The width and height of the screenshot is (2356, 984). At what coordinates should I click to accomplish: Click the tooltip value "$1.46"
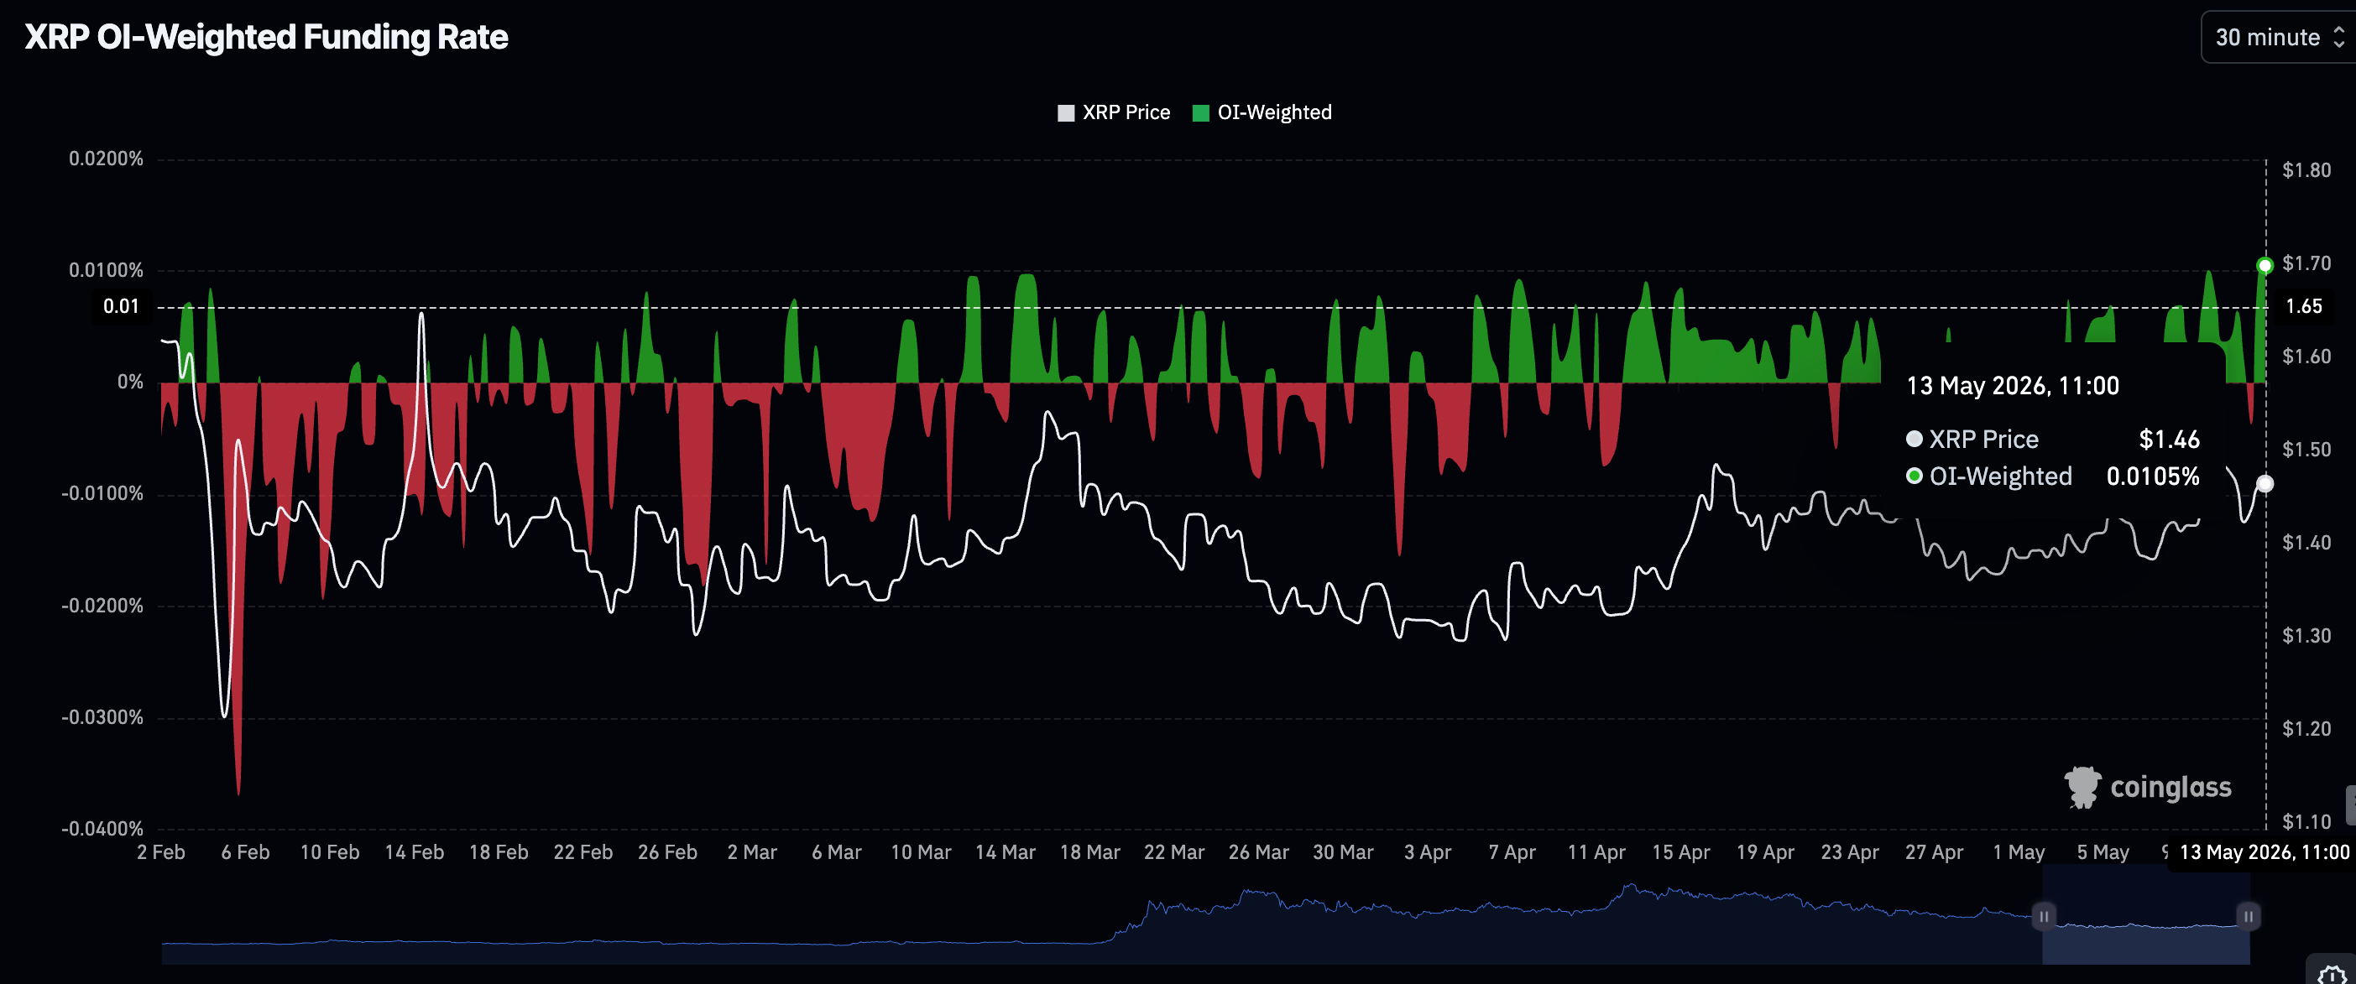(2169, 440)
